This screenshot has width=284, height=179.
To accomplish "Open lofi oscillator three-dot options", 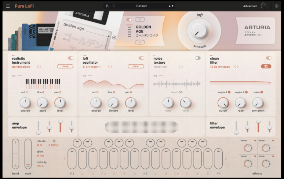I will coord(84,55).
